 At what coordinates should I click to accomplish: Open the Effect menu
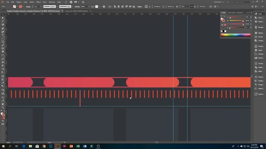(39, 2)
